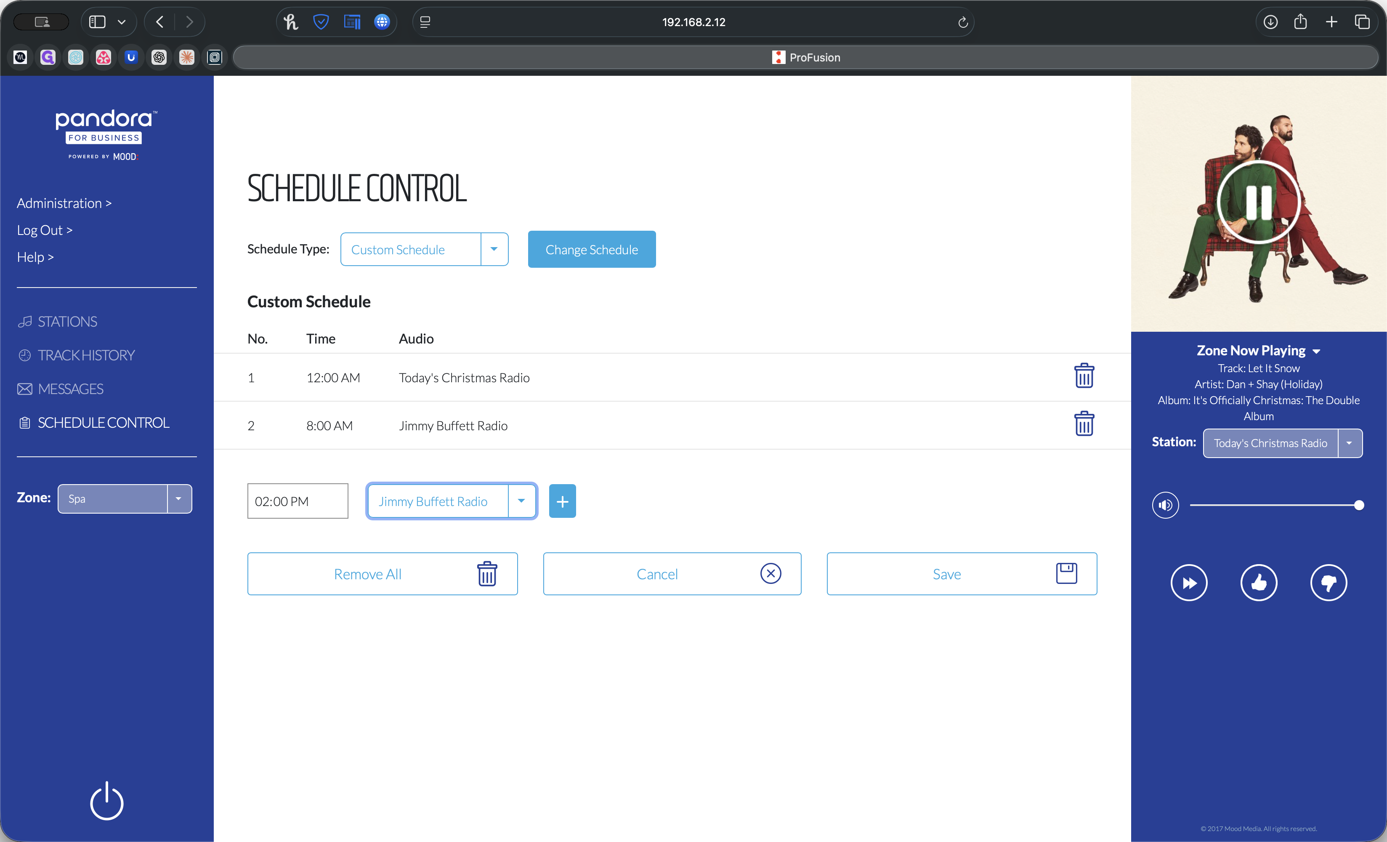
Task: Click the Artist: Dan + Shay text
Action: (x=1259, y=385)
